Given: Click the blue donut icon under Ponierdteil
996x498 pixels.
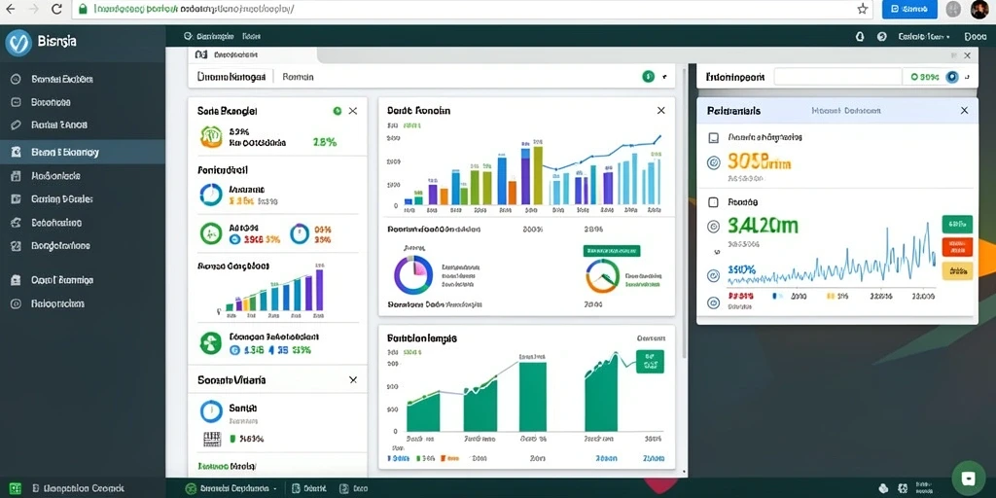Looking at the screenshot, I should [x=211, y=195].
